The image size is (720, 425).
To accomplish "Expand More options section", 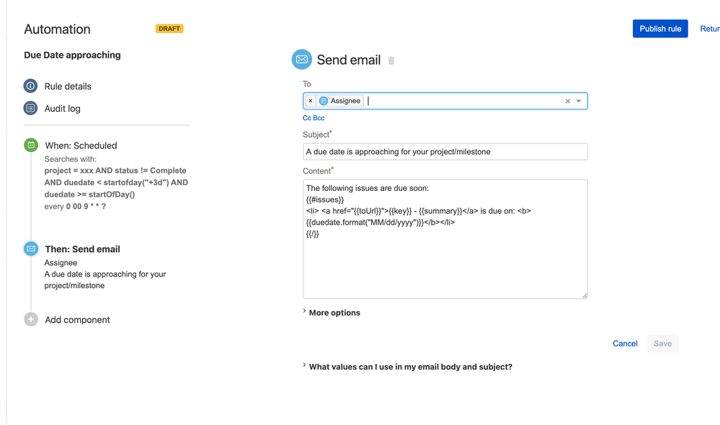I will coord(332,313).
